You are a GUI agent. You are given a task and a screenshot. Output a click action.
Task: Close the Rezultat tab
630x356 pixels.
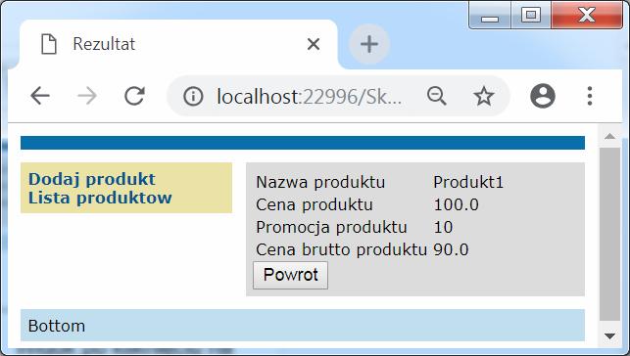[314, 44]
